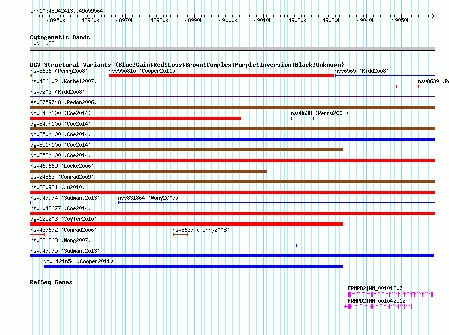Click the 48970k ruler tick label

tap(125, 20)
